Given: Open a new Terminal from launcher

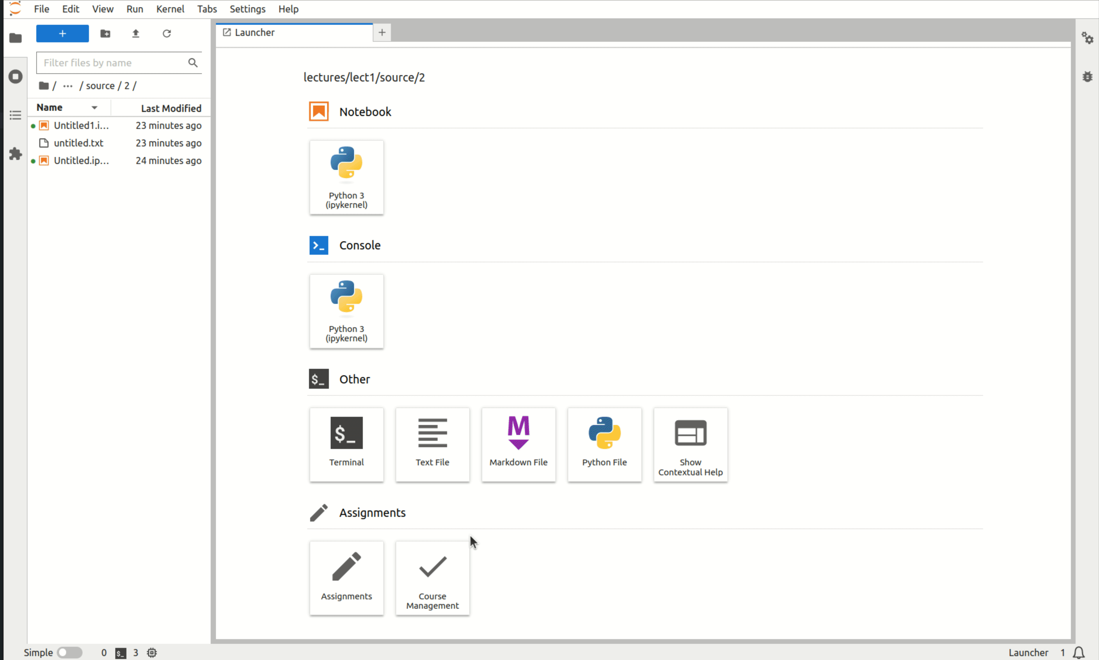Looking at the screenshot, I should (346, 444).
